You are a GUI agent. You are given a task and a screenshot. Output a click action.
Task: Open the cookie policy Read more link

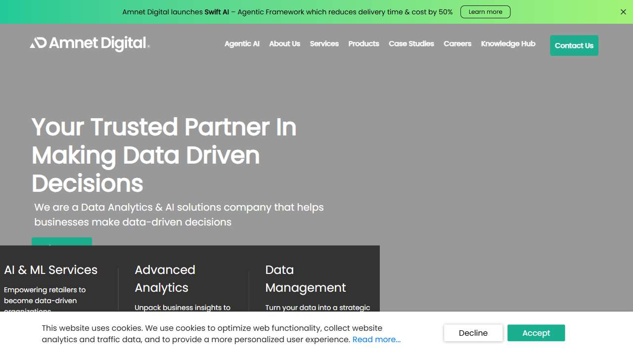(376, 340)
